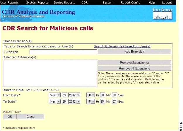Open the Help menu
The image size is (183, 131).
point(152,2)
